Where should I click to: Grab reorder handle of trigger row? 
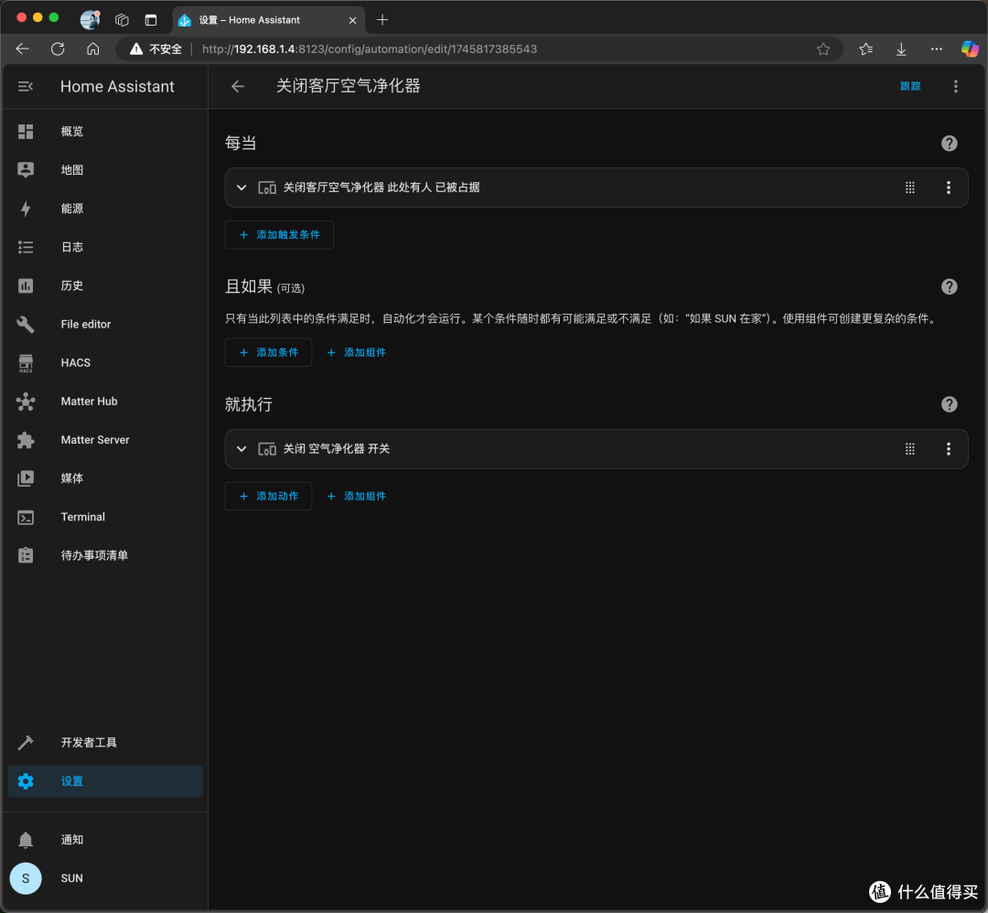(x=910, y=188)
